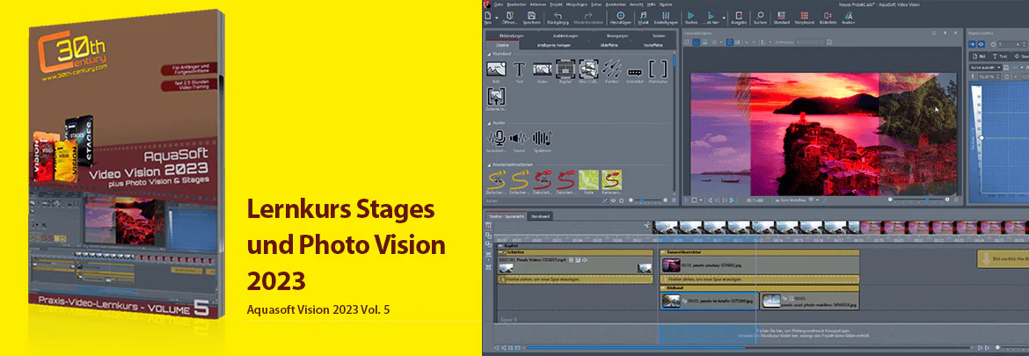Screen dimensions: 1029x356
Task: Collapse the Routenanimationen section
Action: 488,163
